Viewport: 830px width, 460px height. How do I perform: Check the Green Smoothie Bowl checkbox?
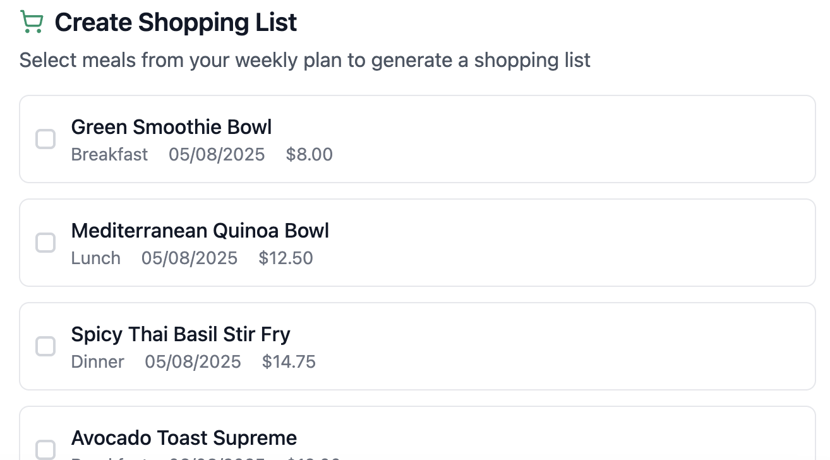tap(45, 139)
